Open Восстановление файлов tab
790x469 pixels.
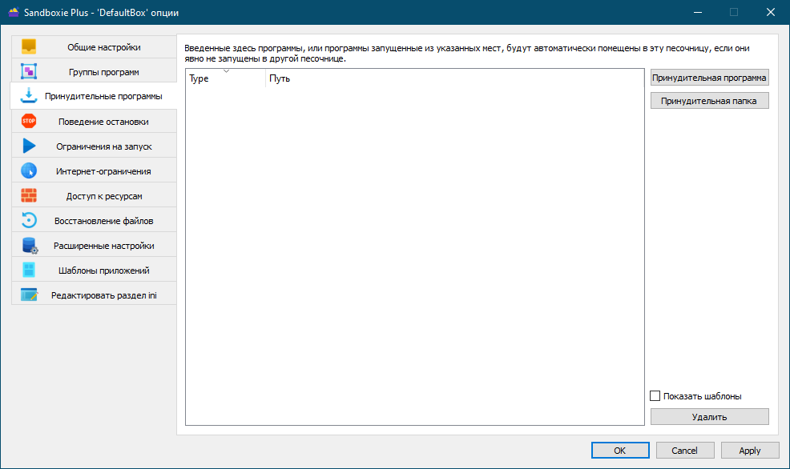tap(95, 220)
